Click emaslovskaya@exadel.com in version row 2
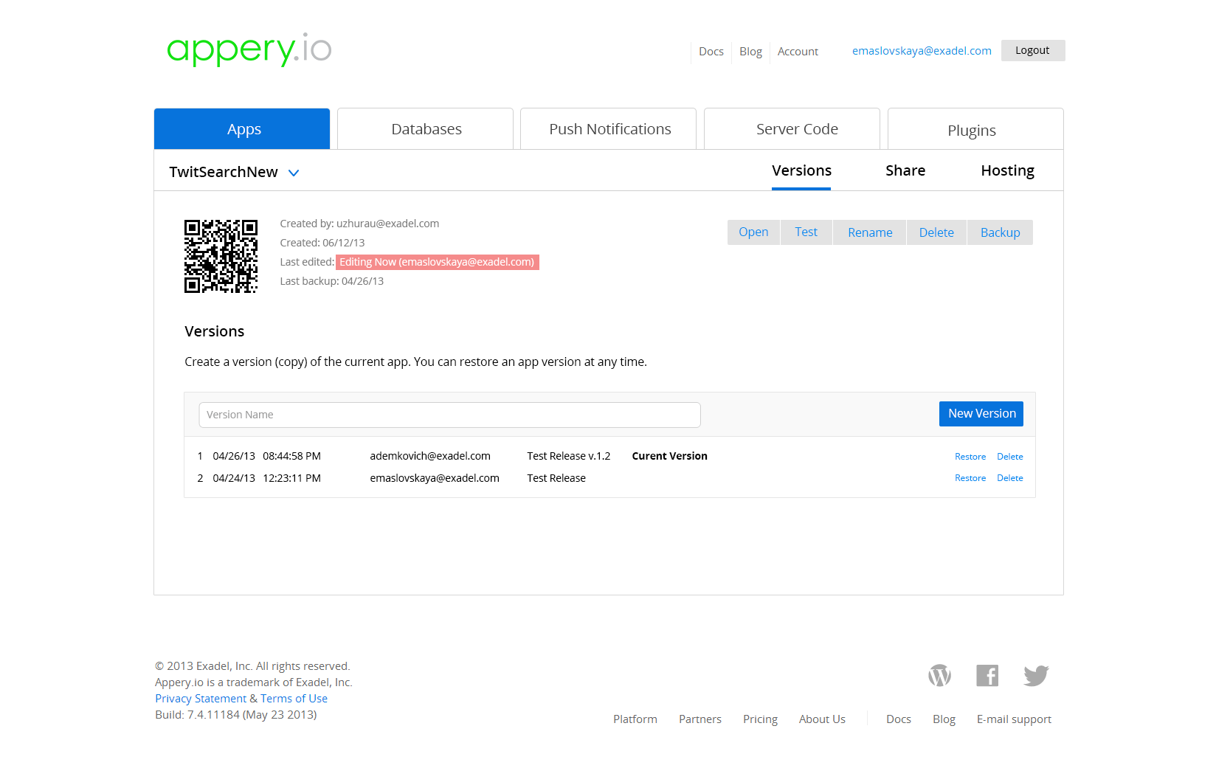This screenshot has width=1216, height=771. click(435, 478)
